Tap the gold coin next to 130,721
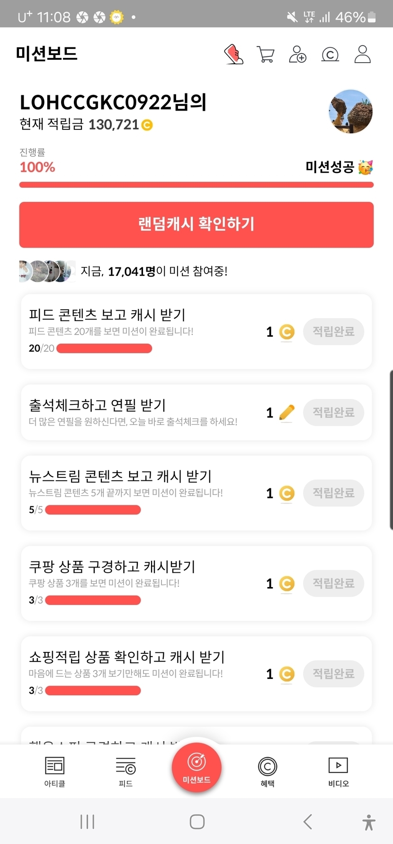Image resolution: width=393 pixels, height=844 pixels. [147, 125]
